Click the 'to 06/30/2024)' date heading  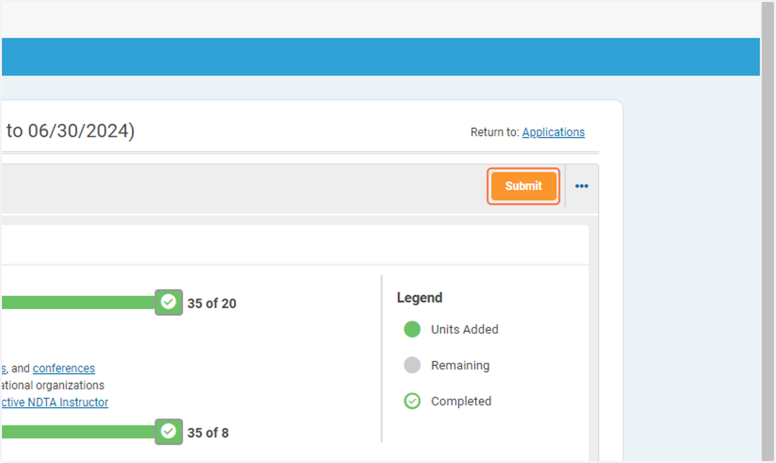click(70, 131)
